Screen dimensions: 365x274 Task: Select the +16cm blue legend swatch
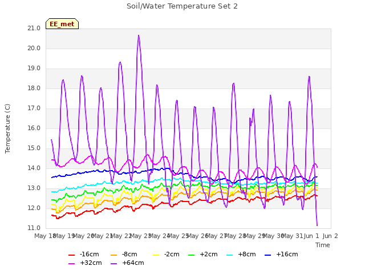coord(268,255)
